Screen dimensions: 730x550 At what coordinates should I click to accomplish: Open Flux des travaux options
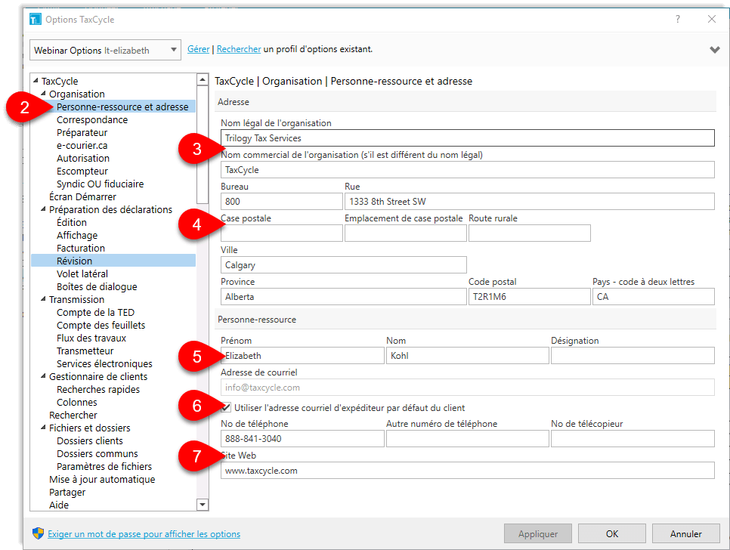click(91, 338)
